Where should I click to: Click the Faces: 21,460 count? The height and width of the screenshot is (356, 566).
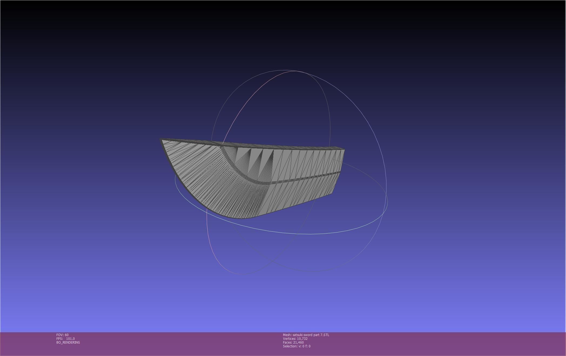[x=293, y=343]
